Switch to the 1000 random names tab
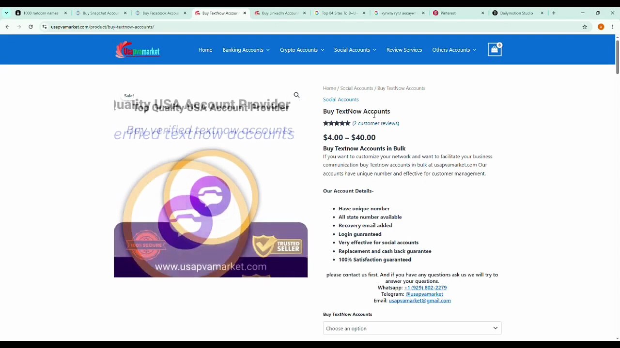This screenshot has height=348, width=620. coord(41,13)
